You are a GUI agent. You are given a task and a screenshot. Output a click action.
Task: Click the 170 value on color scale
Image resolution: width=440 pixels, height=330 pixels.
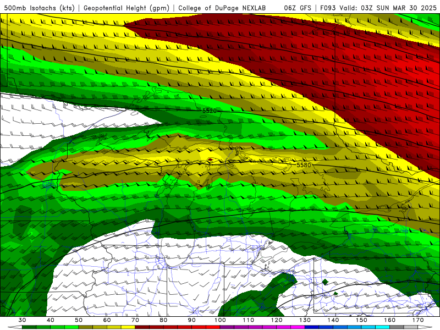pos(418,320)
